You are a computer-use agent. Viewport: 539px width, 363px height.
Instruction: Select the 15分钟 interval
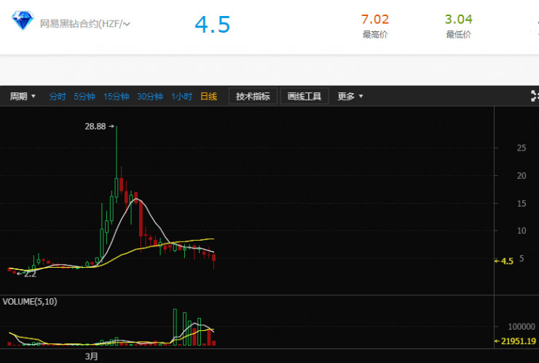116,96
